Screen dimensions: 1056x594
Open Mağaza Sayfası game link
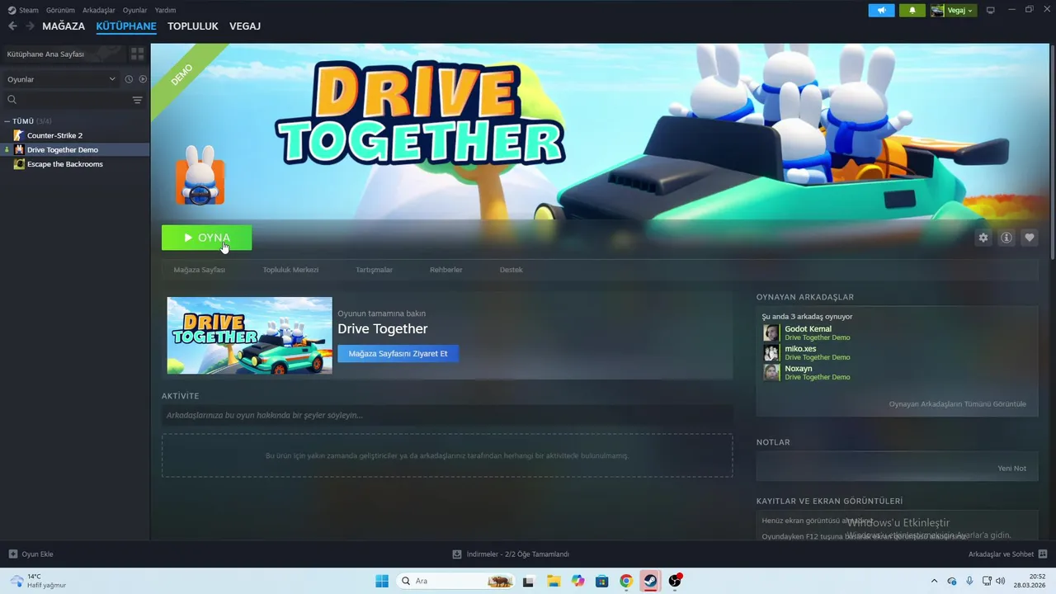coord(200,270)
